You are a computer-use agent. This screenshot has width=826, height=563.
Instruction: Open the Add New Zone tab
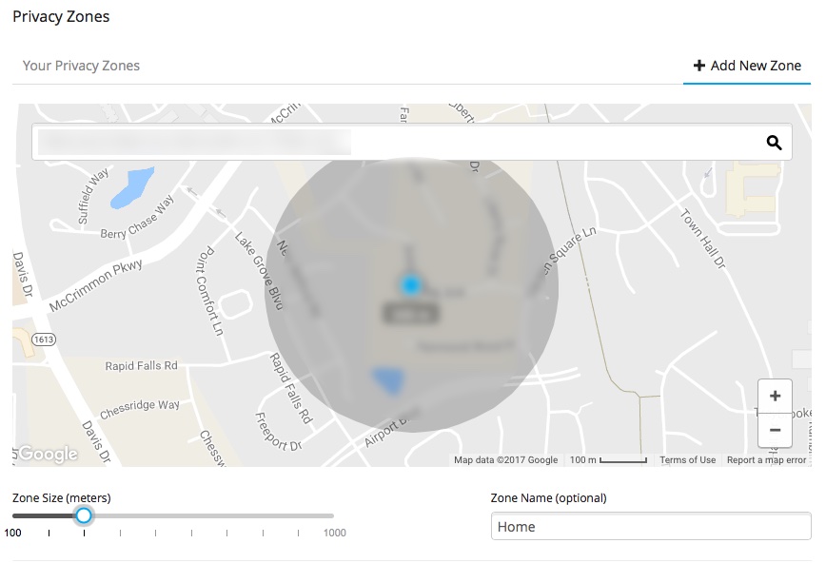click(x=747, y=66)
